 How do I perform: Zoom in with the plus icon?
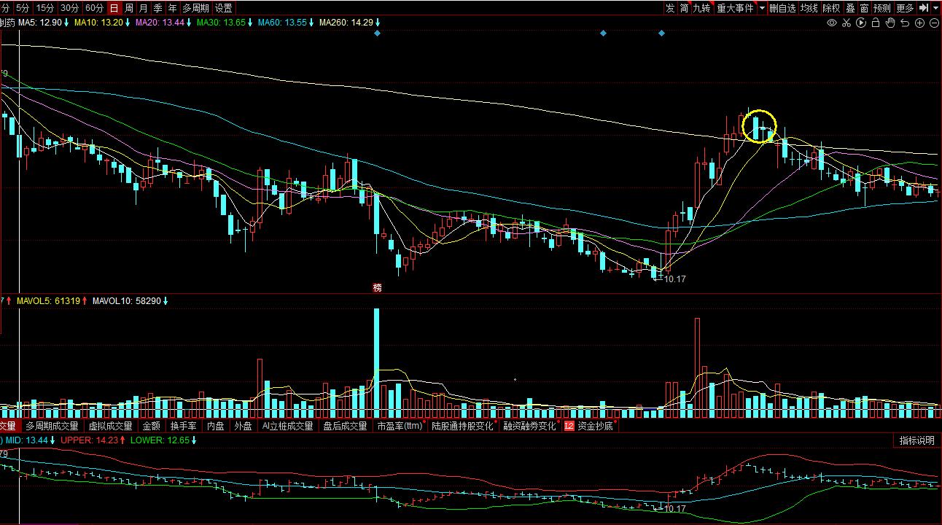[919, 23]
